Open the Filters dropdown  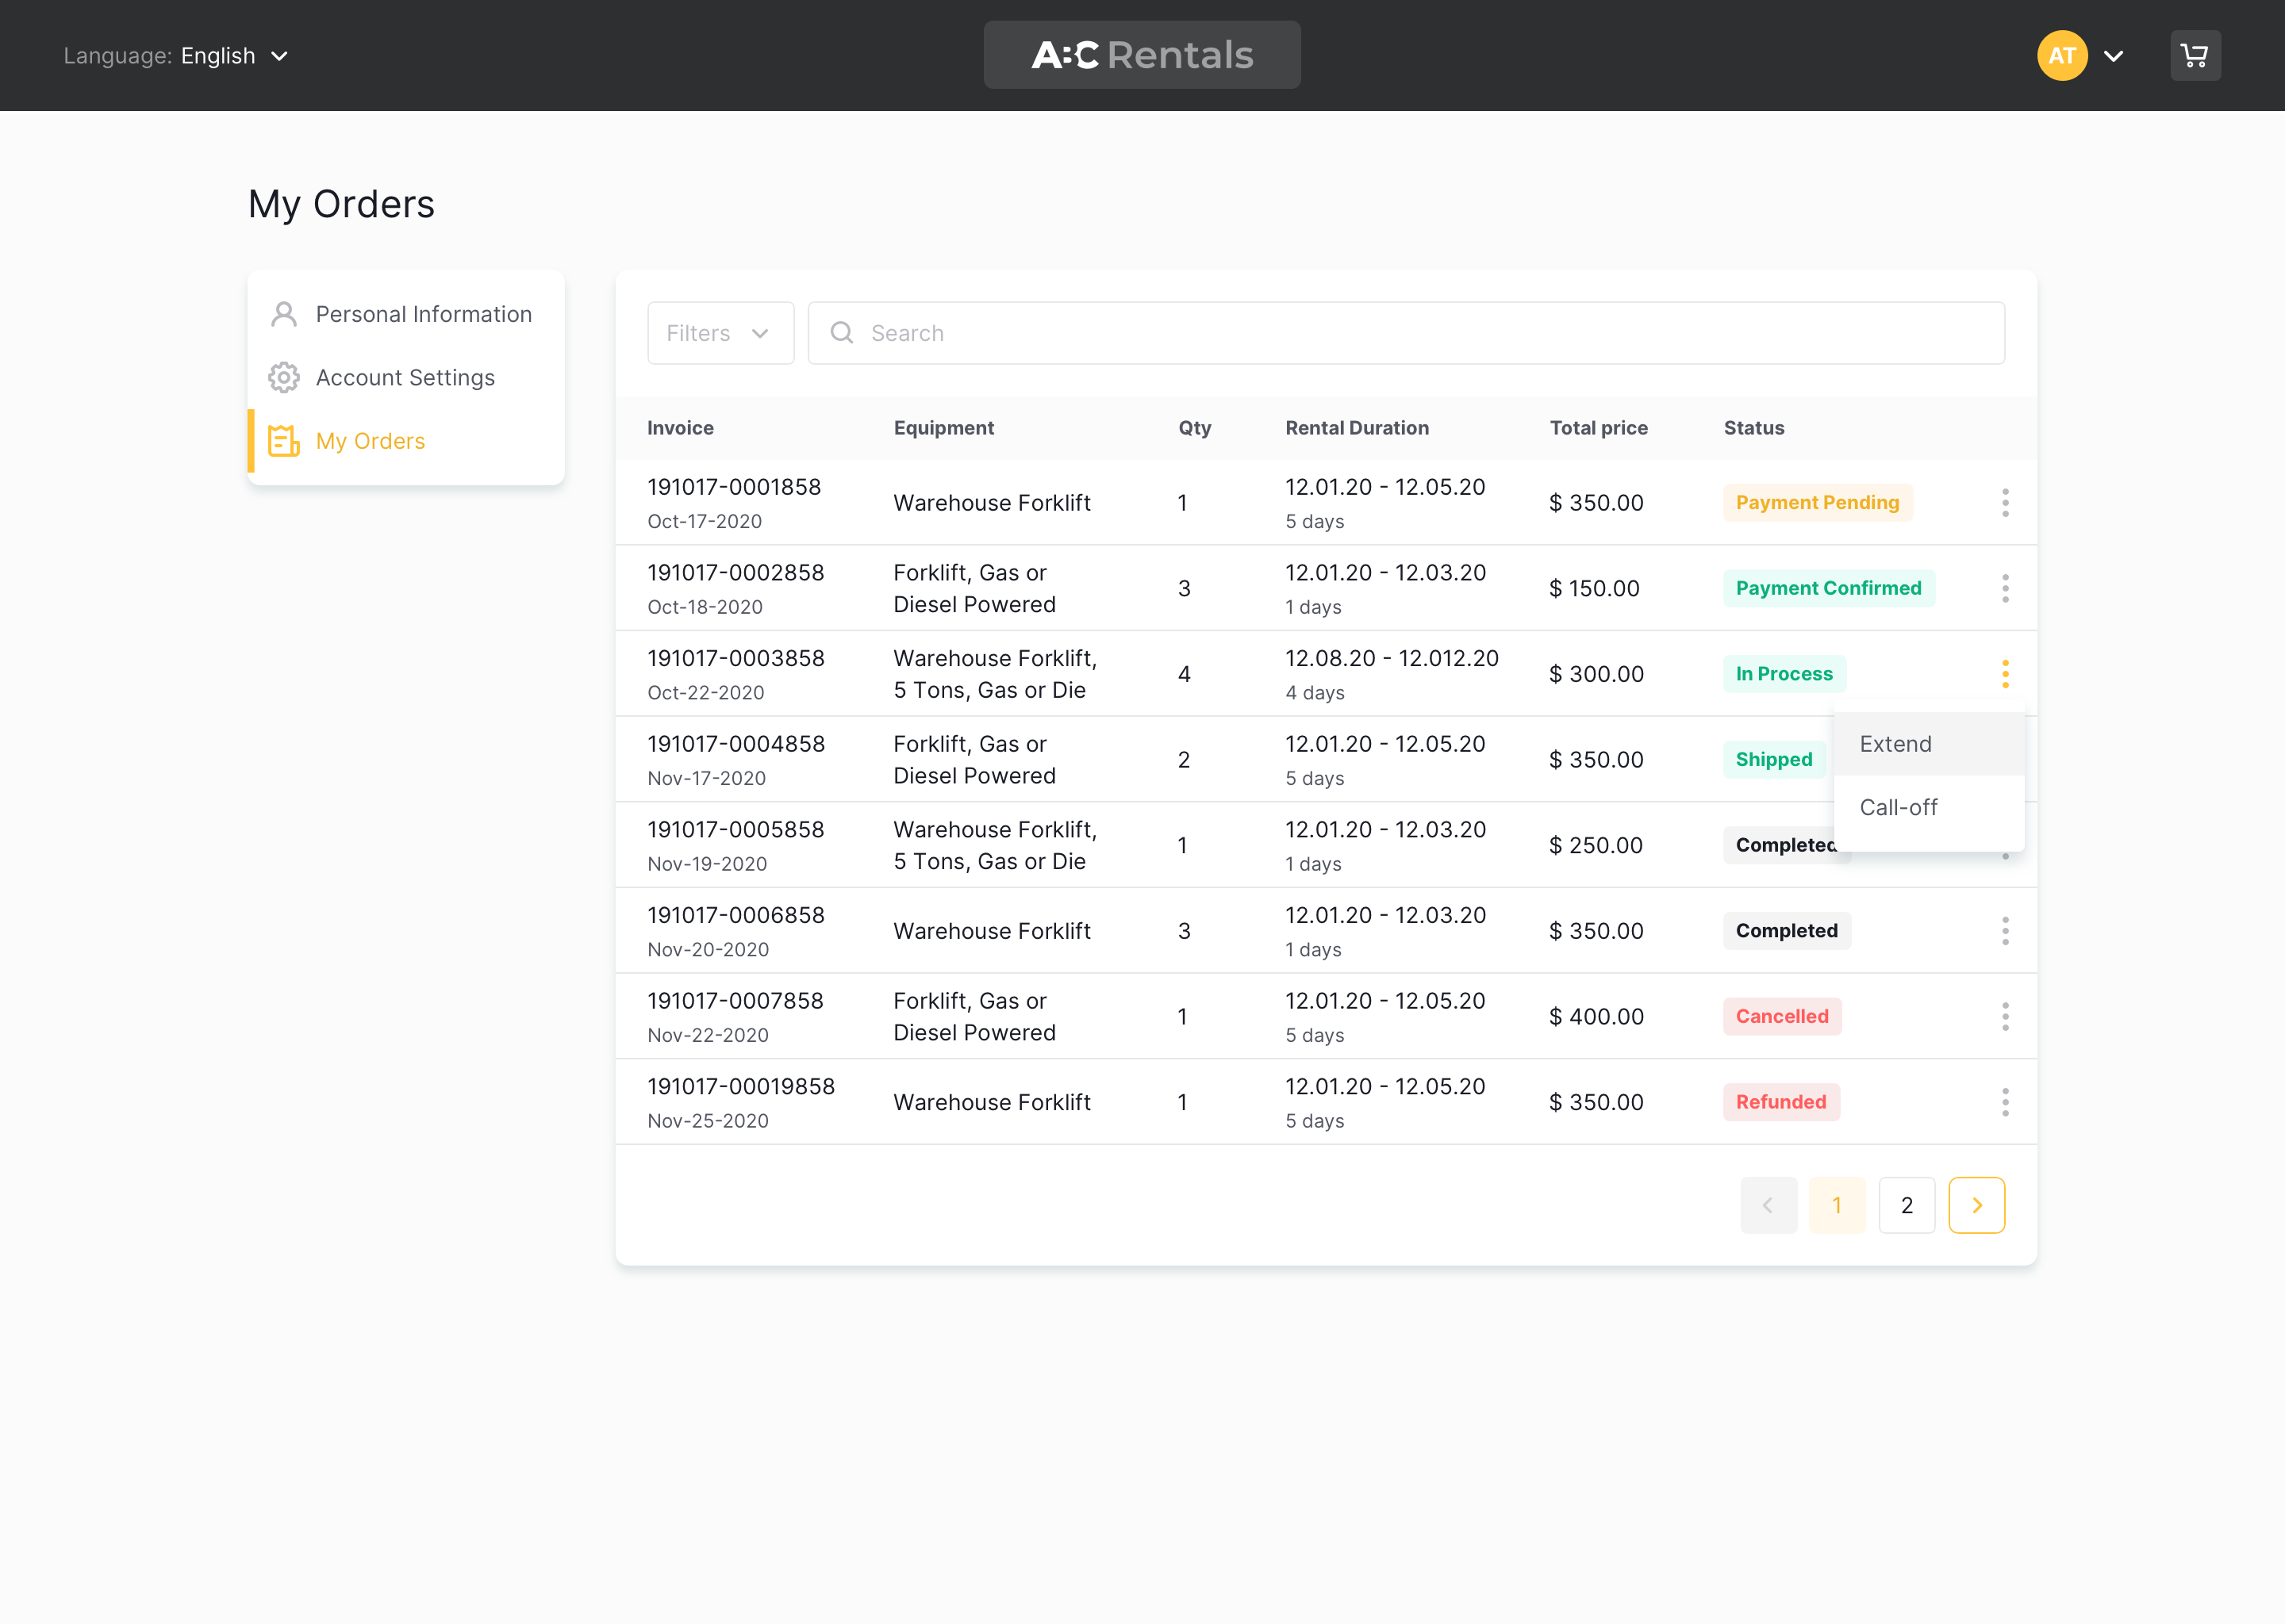pos(720,333)
